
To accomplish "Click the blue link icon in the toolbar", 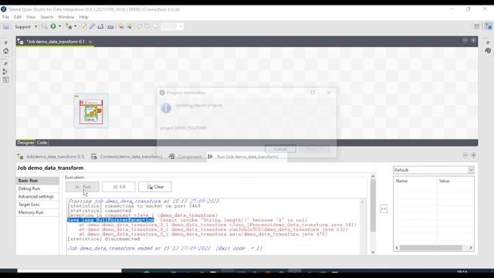I will coord(92,27).
